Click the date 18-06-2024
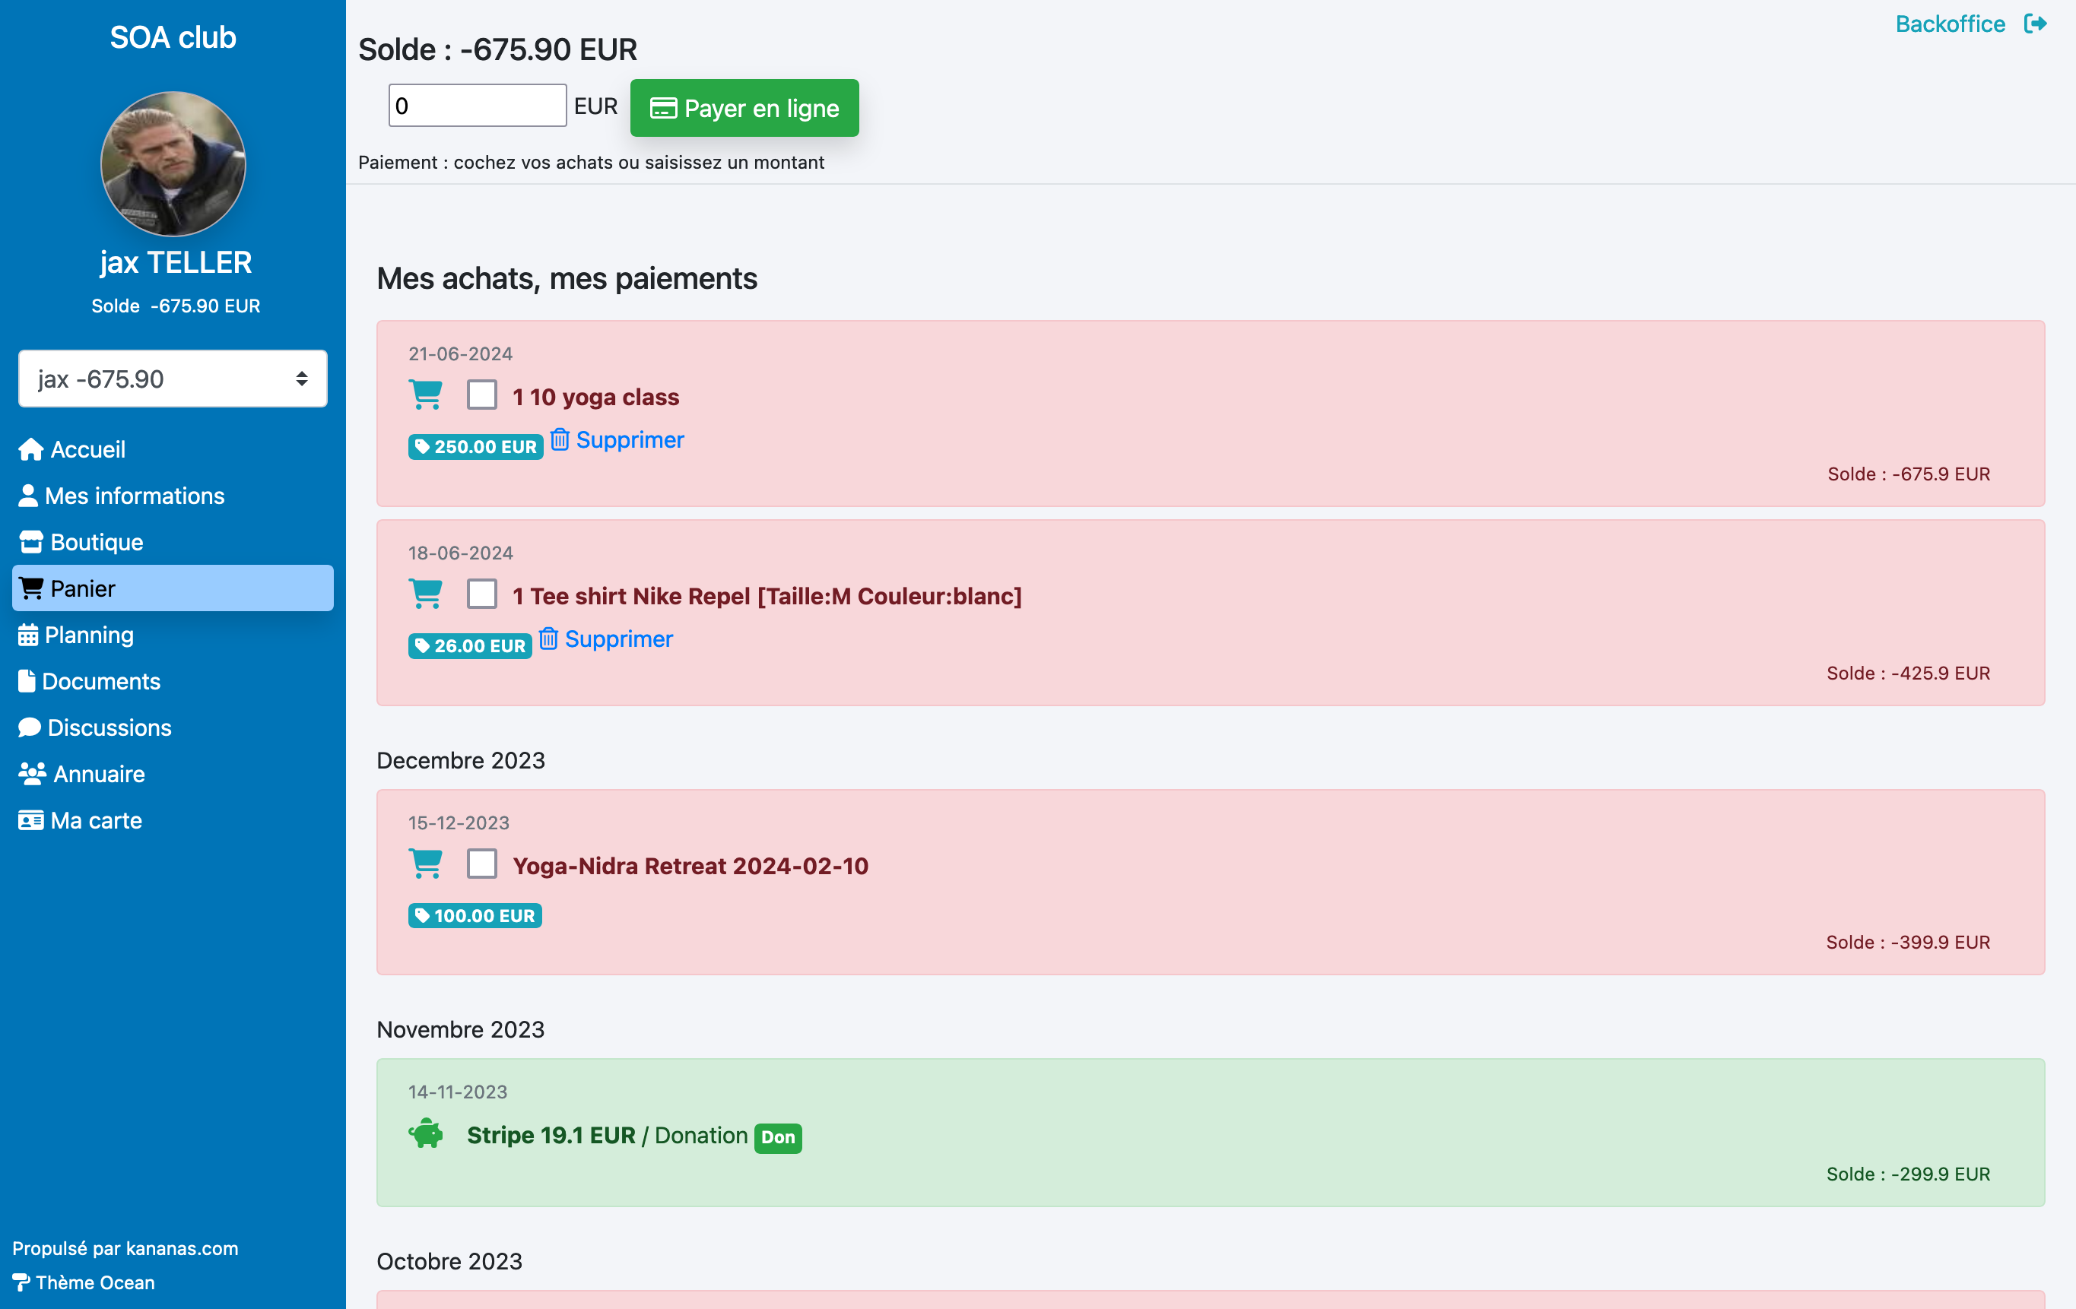The height and width of the screenshot is (1309, 2076). coord(460,553)
